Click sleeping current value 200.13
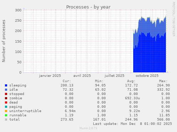Image resolution: width=177 pixels, height=132 pixels. pos(67,85)
